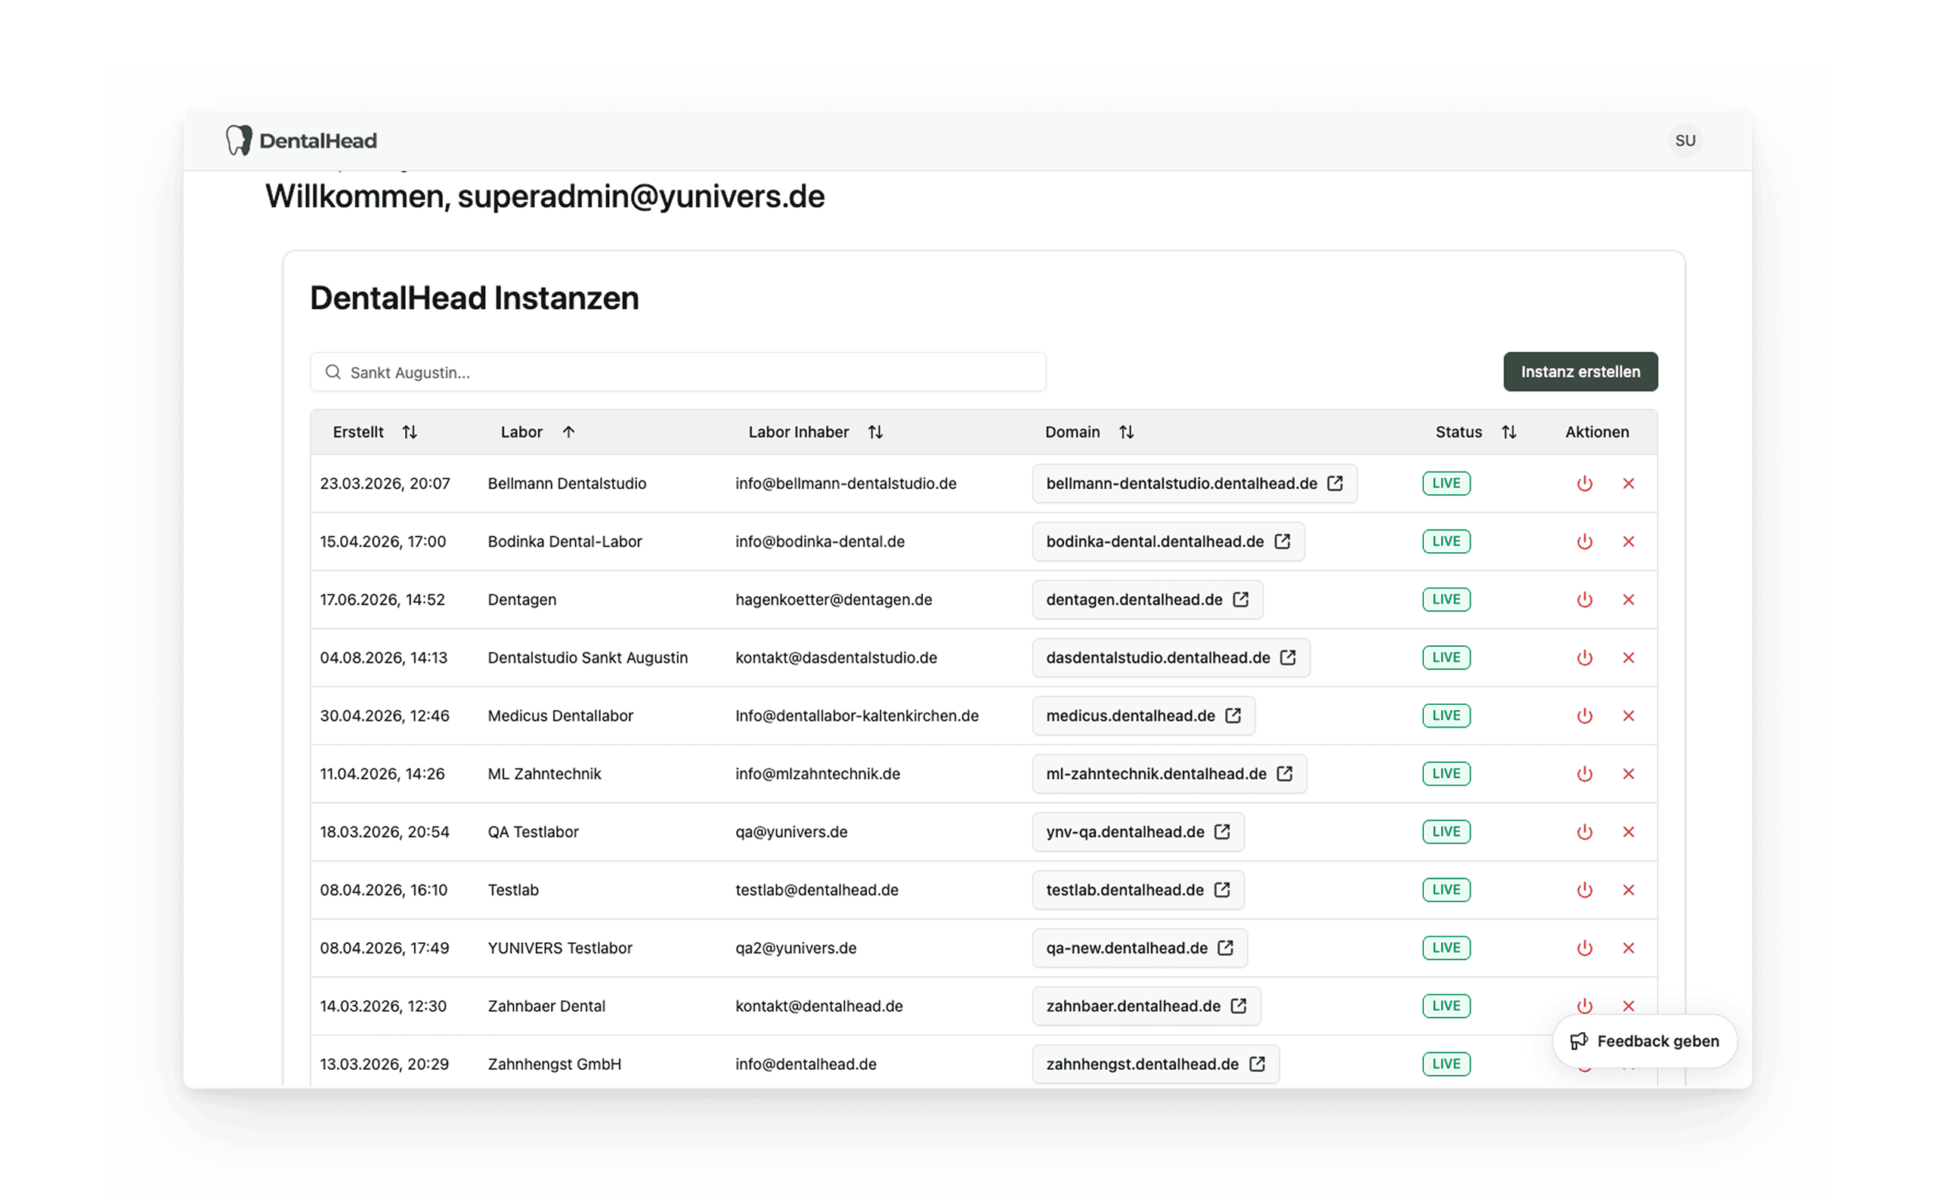This screenshot has width=1934, height=1199.
Task: Click power icon for QA Testlabor
Action: [1583, 830]
